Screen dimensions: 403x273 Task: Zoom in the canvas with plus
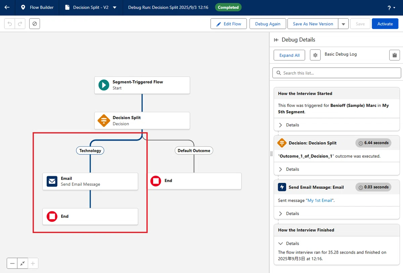click(33, 264)
